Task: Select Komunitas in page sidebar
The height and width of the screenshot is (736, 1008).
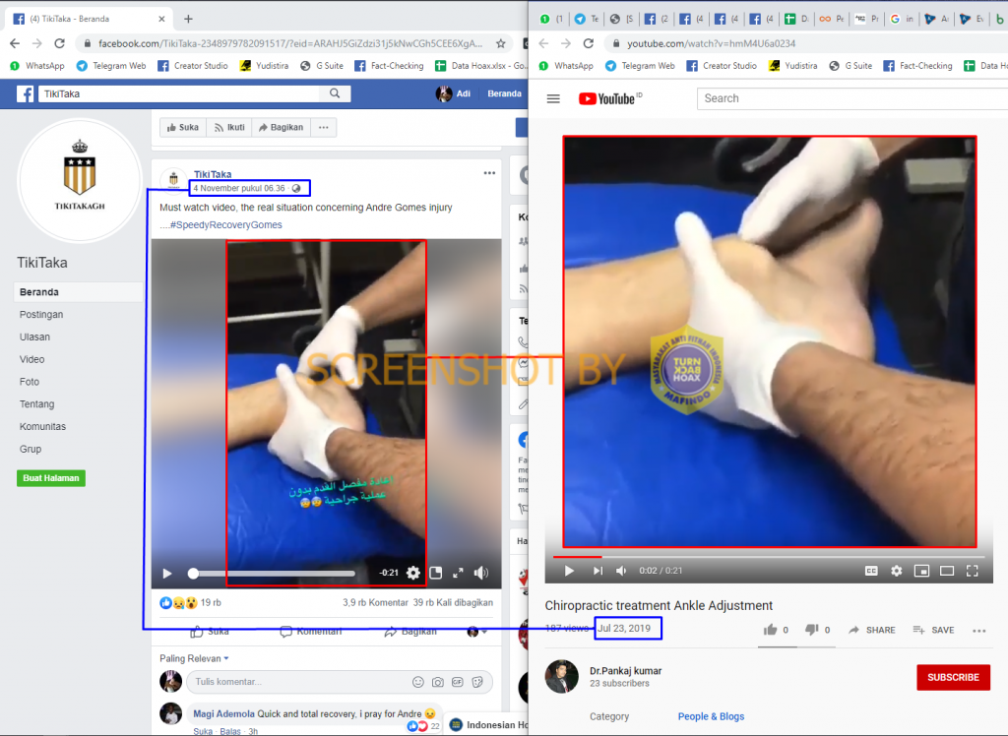Action: 42,427
